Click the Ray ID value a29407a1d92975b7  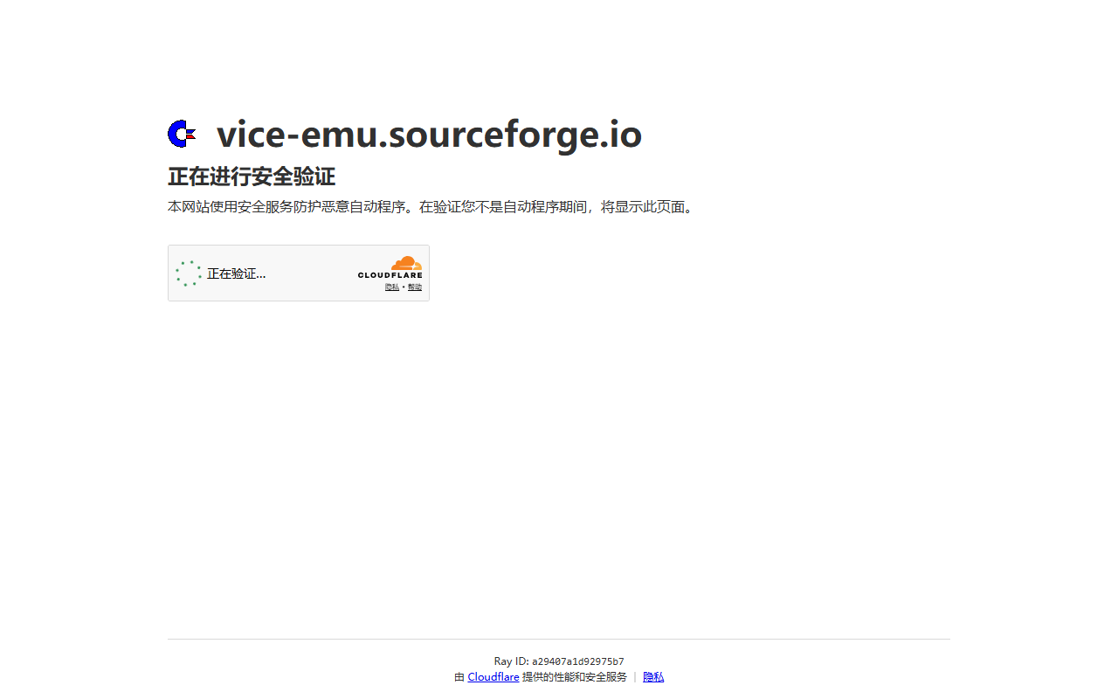[x=578, y=661]
